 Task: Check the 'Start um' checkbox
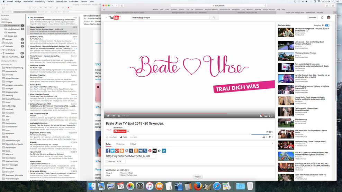(x=107, y=162)
